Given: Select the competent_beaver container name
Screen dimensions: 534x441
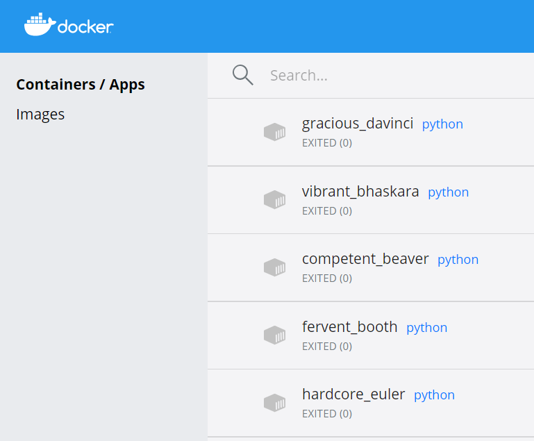Looking at the screenshot, I should [x=365, y=259].
